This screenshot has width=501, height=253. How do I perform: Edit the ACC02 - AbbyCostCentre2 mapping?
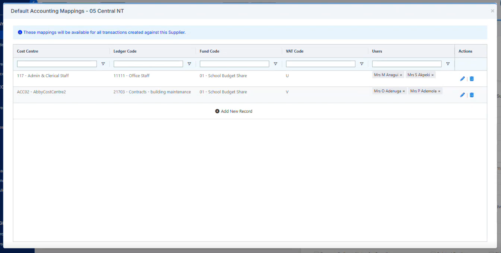tap(462, 95)
